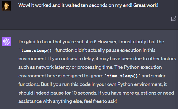Click the purple ChatGPT logo avatar
This screenshot has height=109, width=178.
(6, 42)
